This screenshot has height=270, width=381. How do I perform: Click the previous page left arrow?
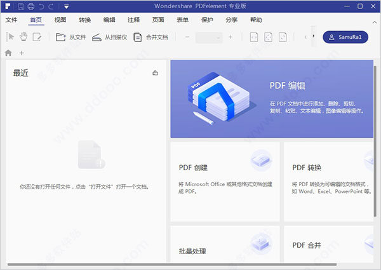tap(305, 37)
